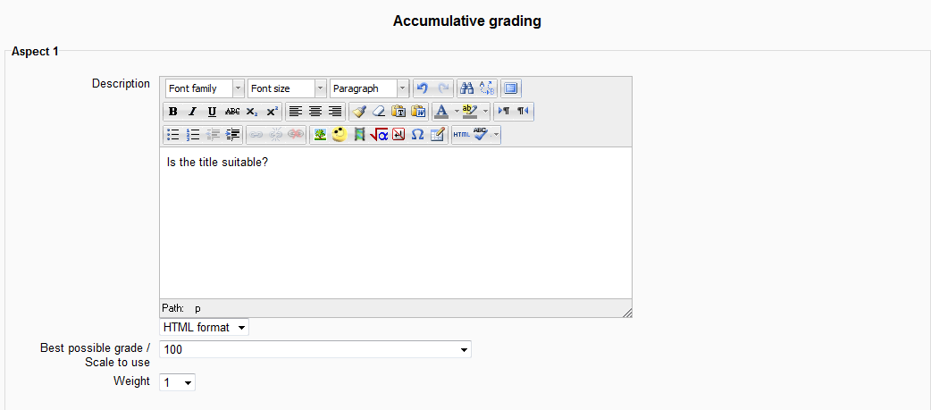Insert an emoticon smiley
931x410 pixels.
340,135
